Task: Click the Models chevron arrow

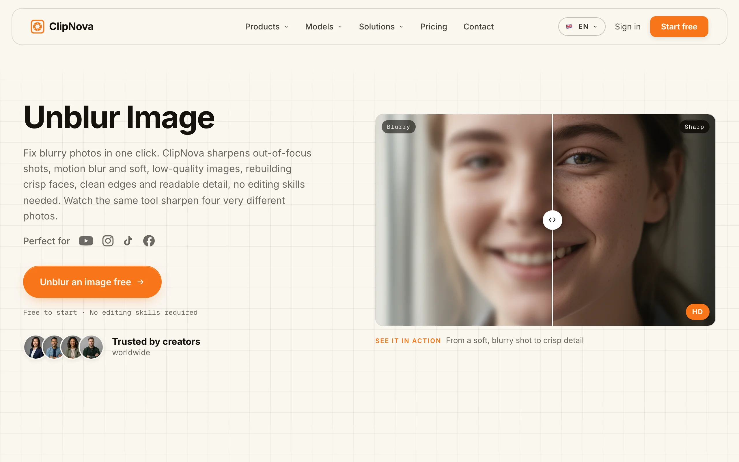Action: click(340, 27)
